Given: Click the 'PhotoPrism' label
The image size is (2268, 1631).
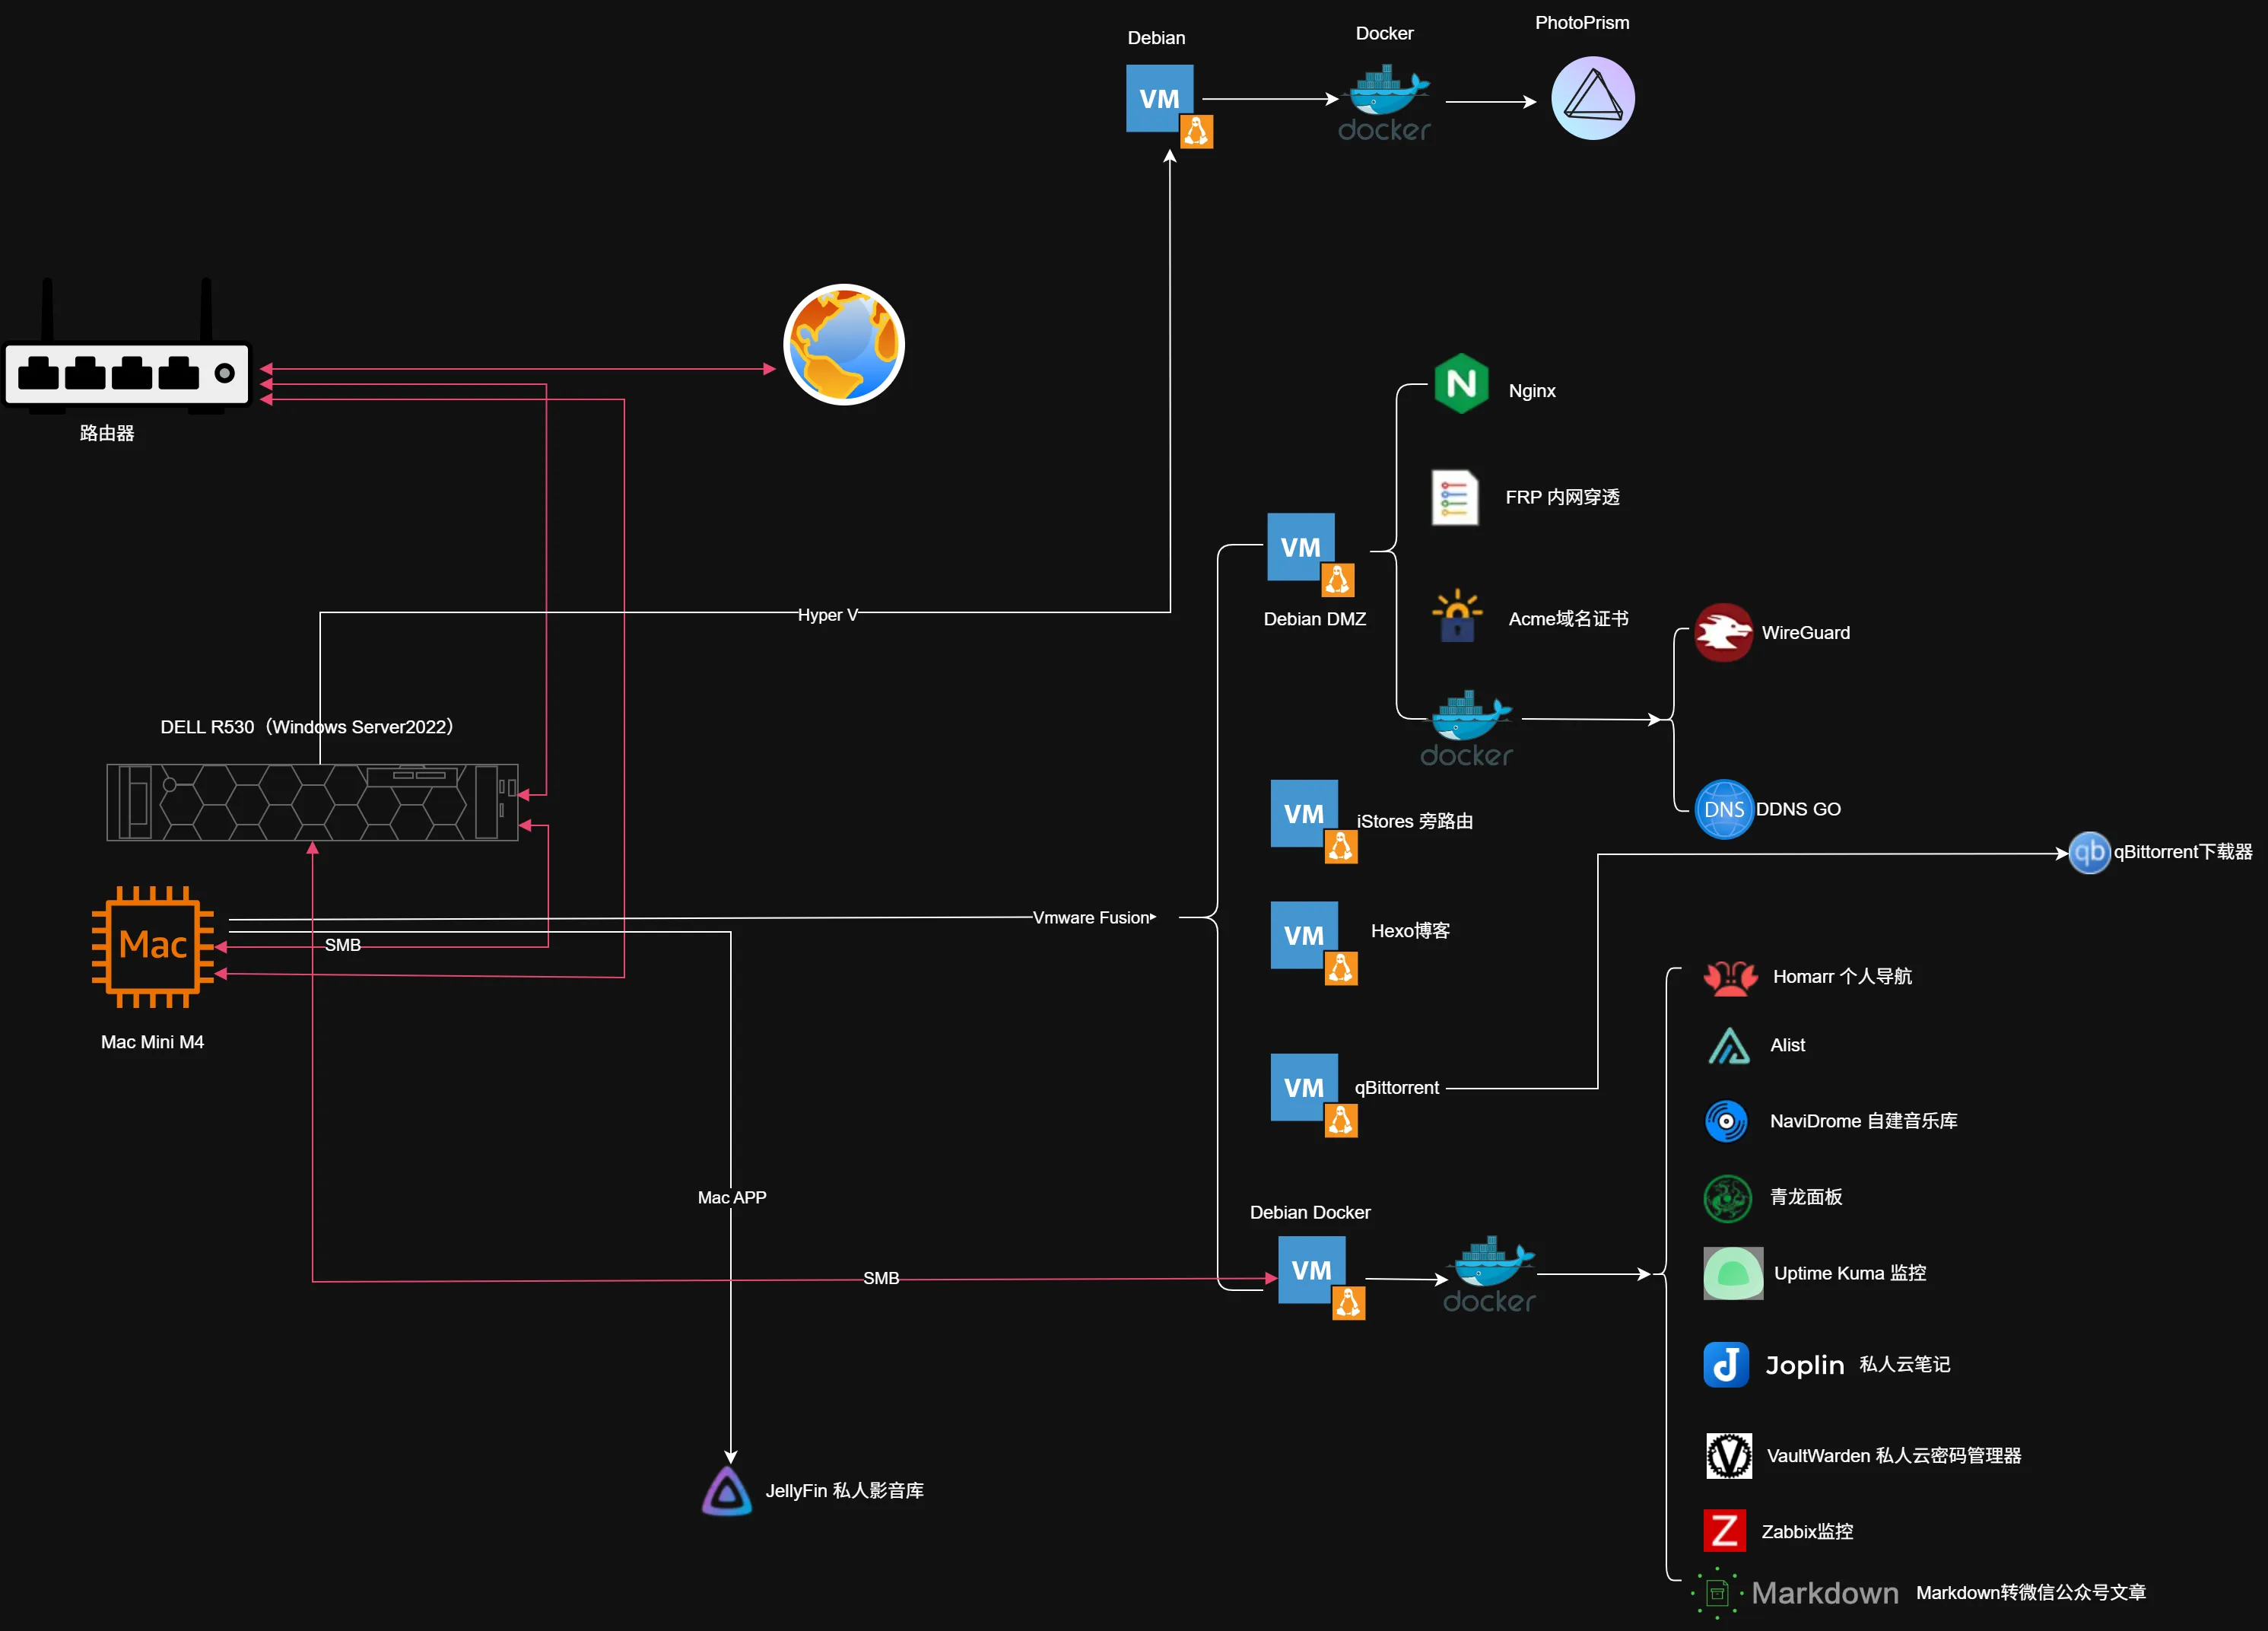Looking at the screenshot, I should (x=1582, y=23).
